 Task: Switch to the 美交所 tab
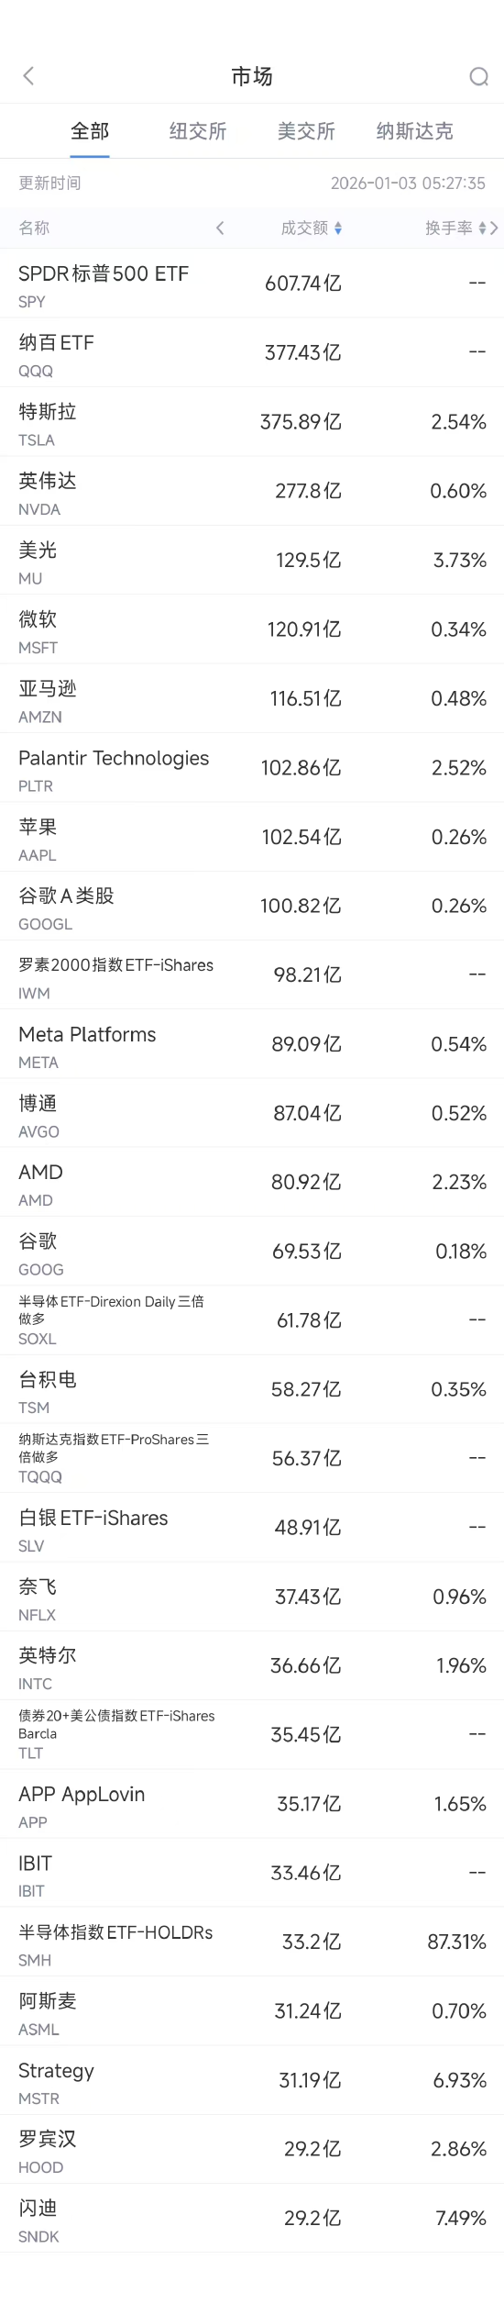(x=306, y=131)
